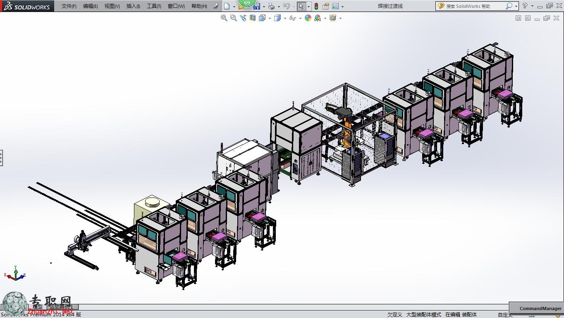Click the CommandManager button
The image size is (564, 318).
pos(536,308)
